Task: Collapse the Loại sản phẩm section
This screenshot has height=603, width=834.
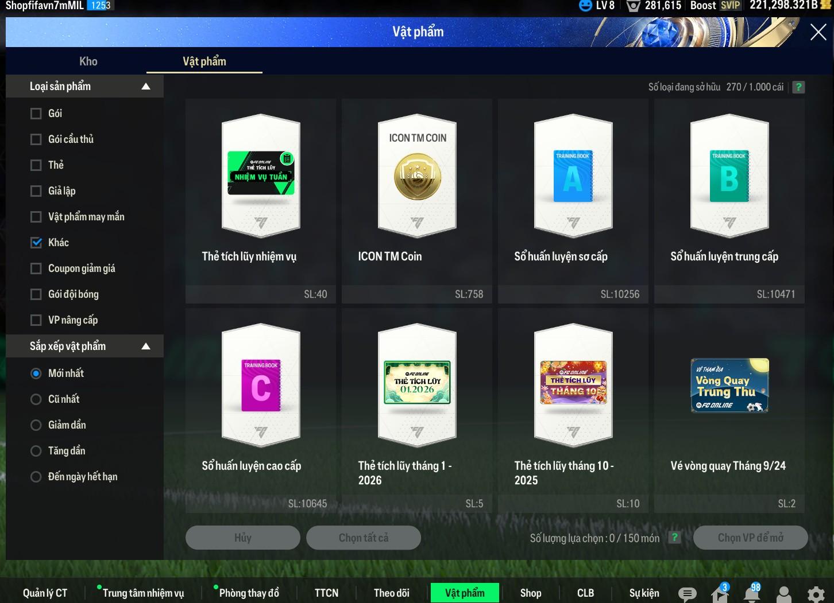Action: tap(146, 87)
